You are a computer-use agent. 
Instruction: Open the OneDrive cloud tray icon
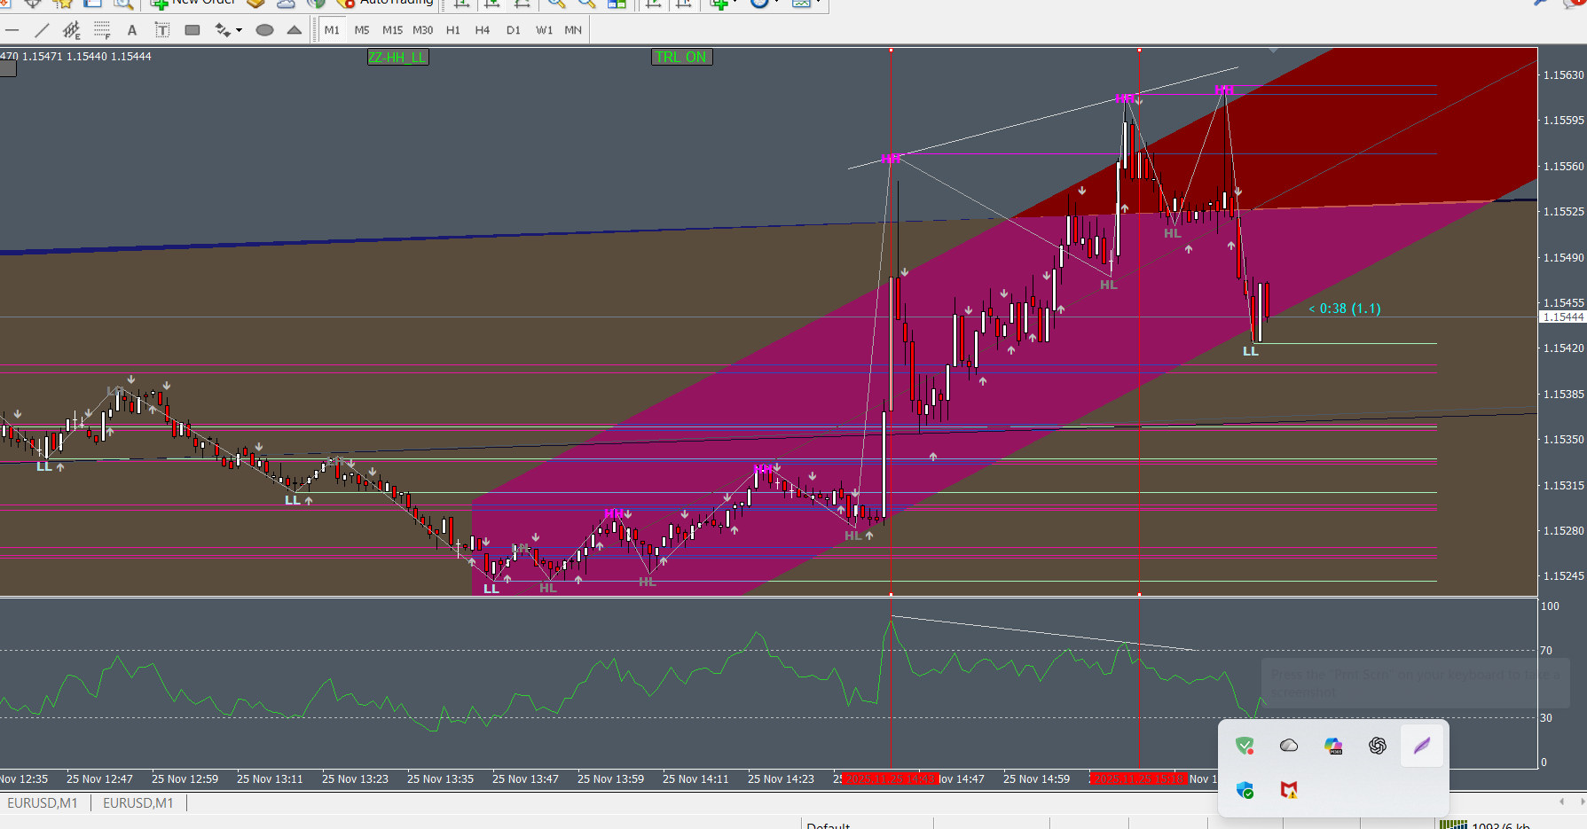(1289, 746)
